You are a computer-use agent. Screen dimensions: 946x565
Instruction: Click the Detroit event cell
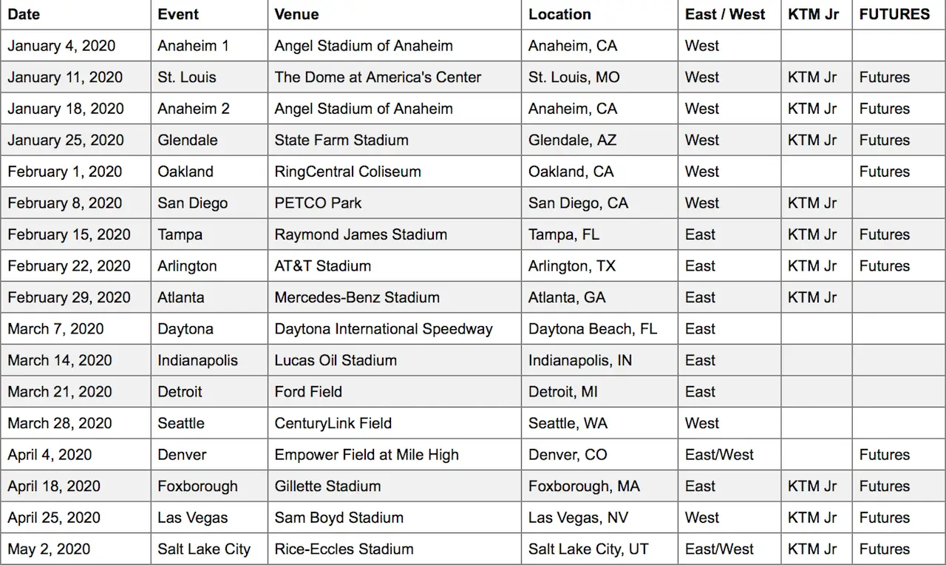click(x=209, y=391)
